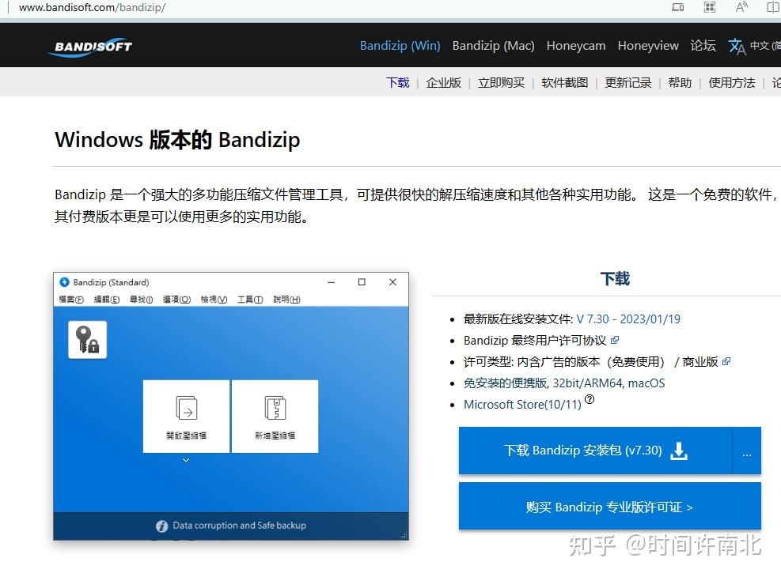The image size is (781, 577).
Task: Click the device emulation icon near address bar
Action: [678, 7]
